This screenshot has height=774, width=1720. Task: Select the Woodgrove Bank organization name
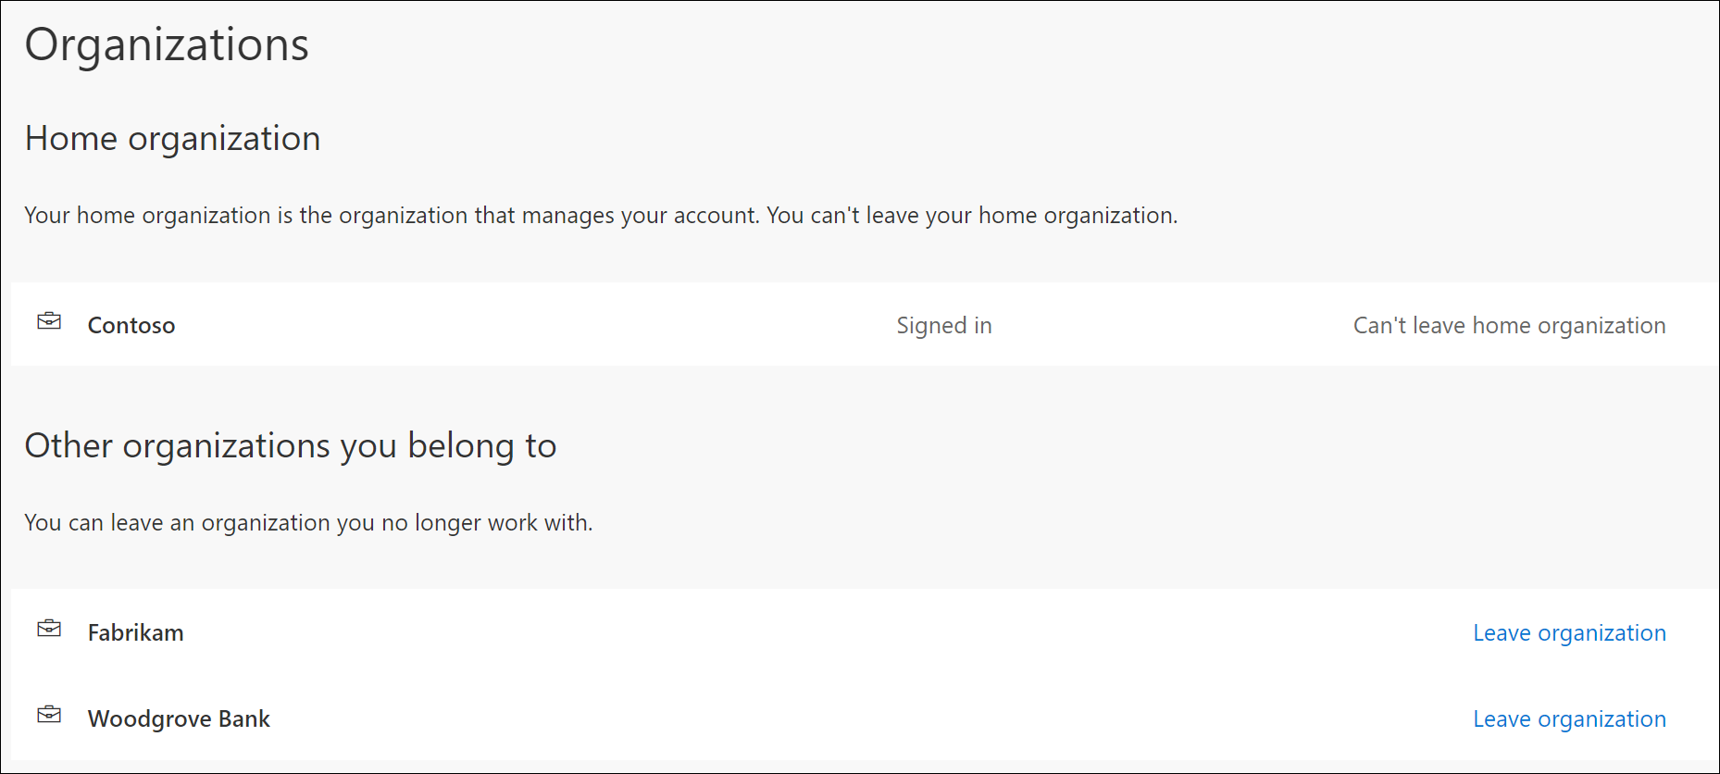[179, 718]
